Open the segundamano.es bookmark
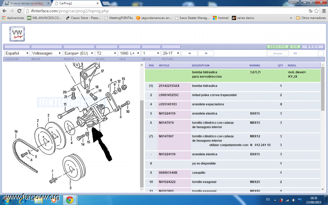The height and width of the screenshot is (205, 328). tap(154, 18)
